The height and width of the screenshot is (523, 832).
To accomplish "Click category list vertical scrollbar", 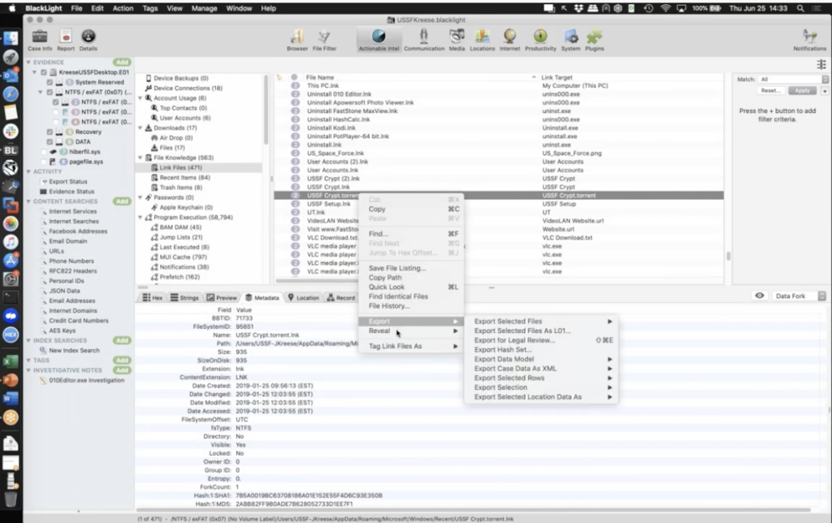I will tap(266, 110).
